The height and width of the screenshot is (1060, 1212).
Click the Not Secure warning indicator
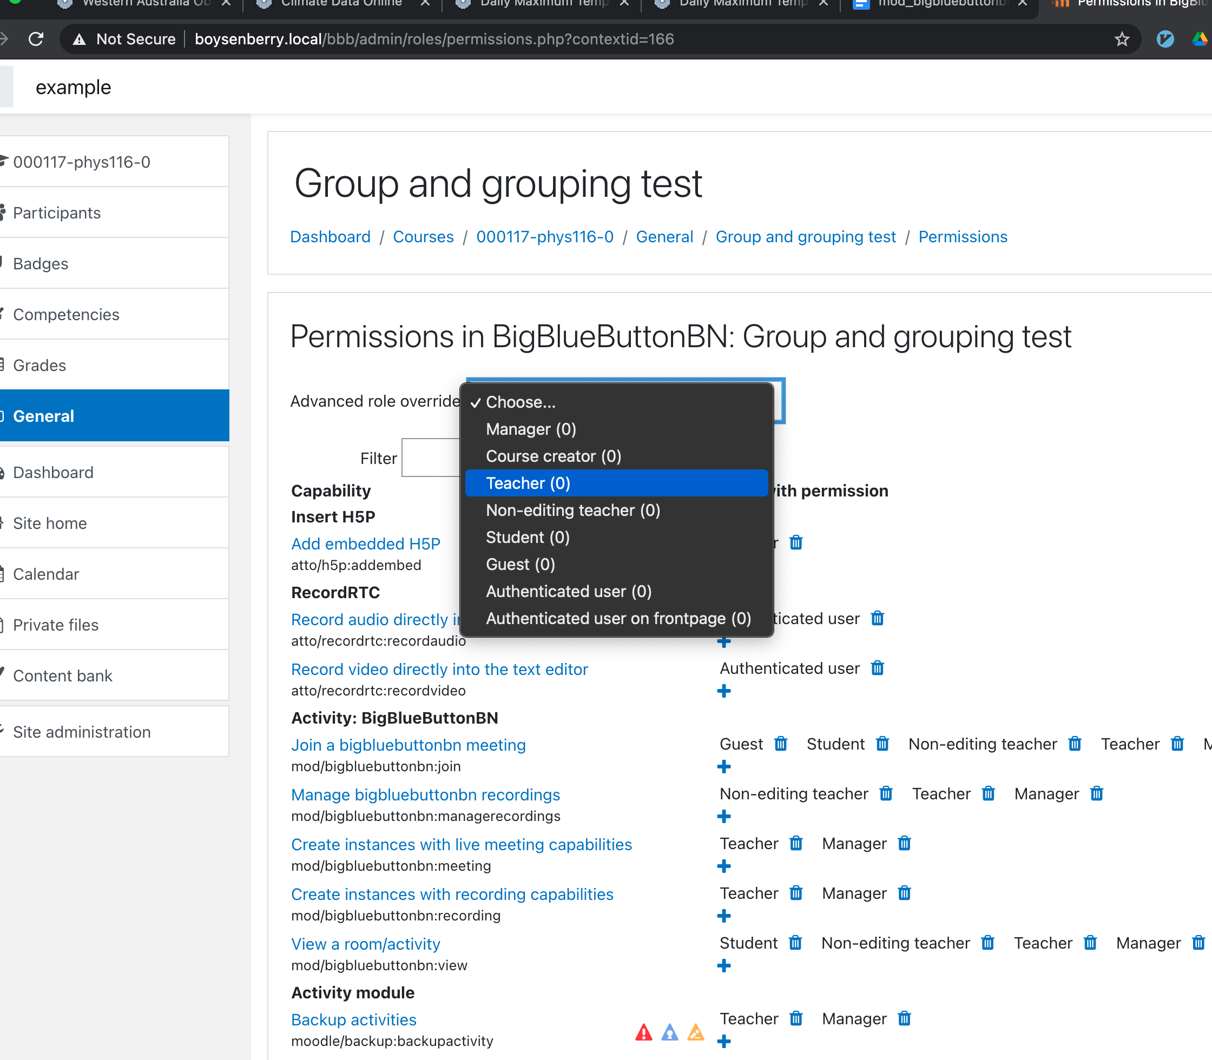click(x=124, y=39)
